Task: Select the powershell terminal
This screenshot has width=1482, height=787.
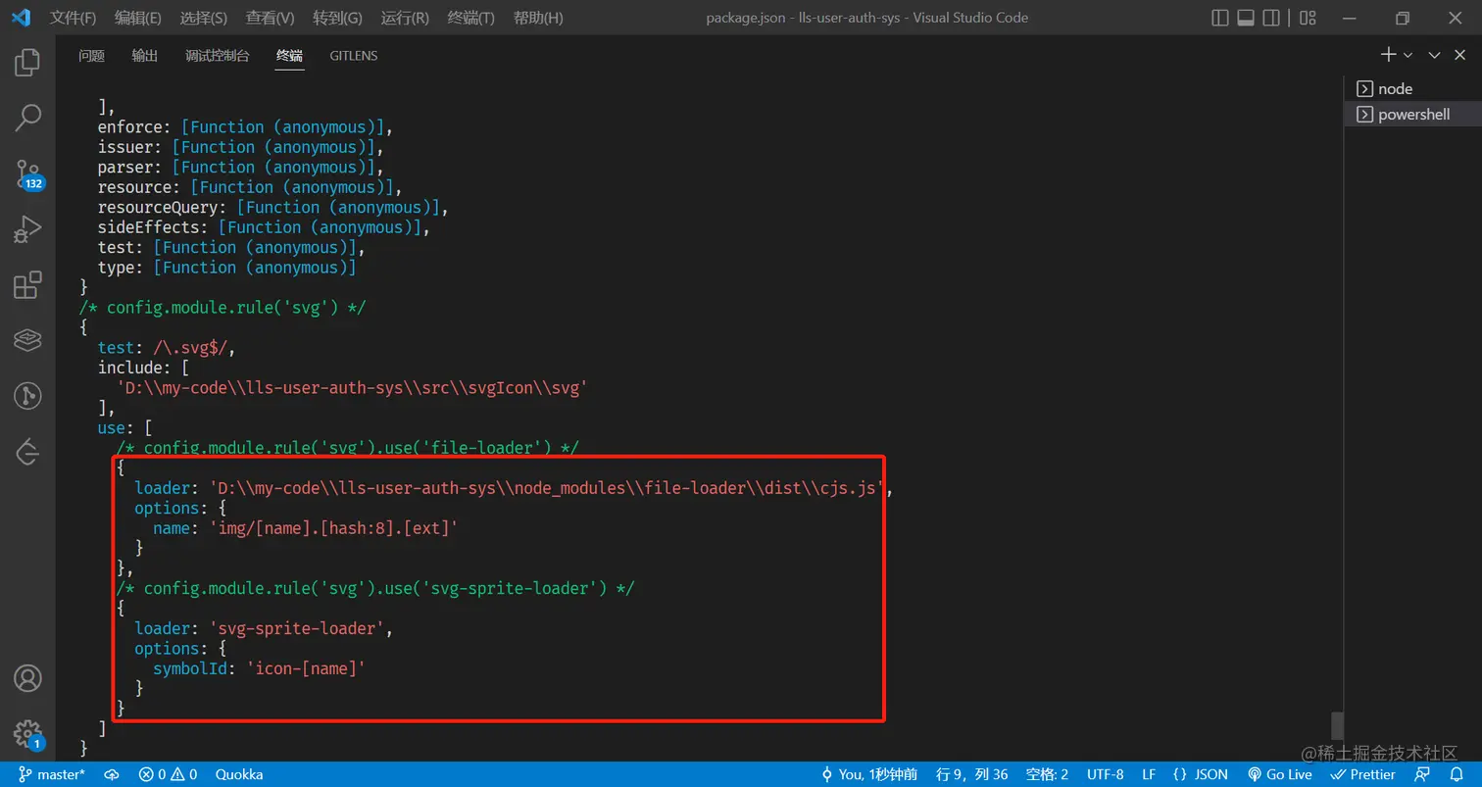Action: tap(1412, 114)
